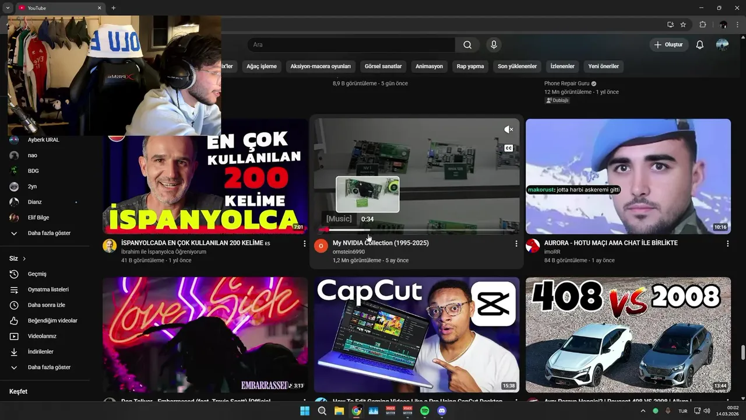Expand more subscriptions with Daha fazla göster
The width and height of the screenshot is (746, 420).
point(50,233)
